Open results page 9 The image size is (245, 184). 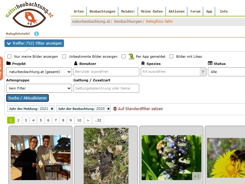[71, 120]
